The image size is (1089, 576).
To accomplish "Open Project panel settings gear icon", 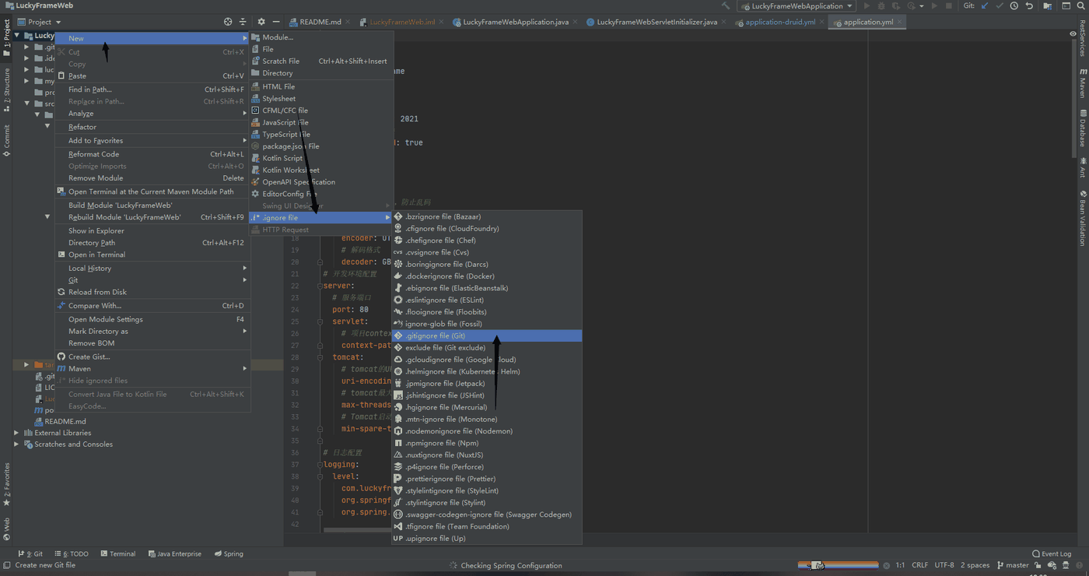I will coord(261,22).
